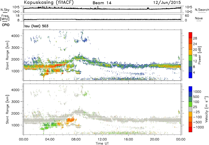Image resolution: width=209 pixels, height=145 pixels.
Task: Click the '4000' tick in the power panel
Action: point(15,36)
